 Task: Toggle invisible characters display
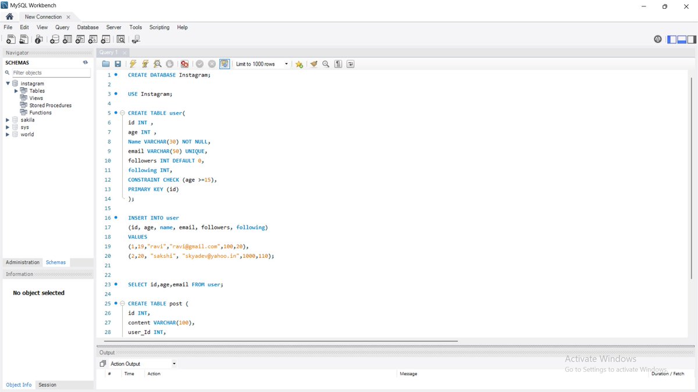338,64
